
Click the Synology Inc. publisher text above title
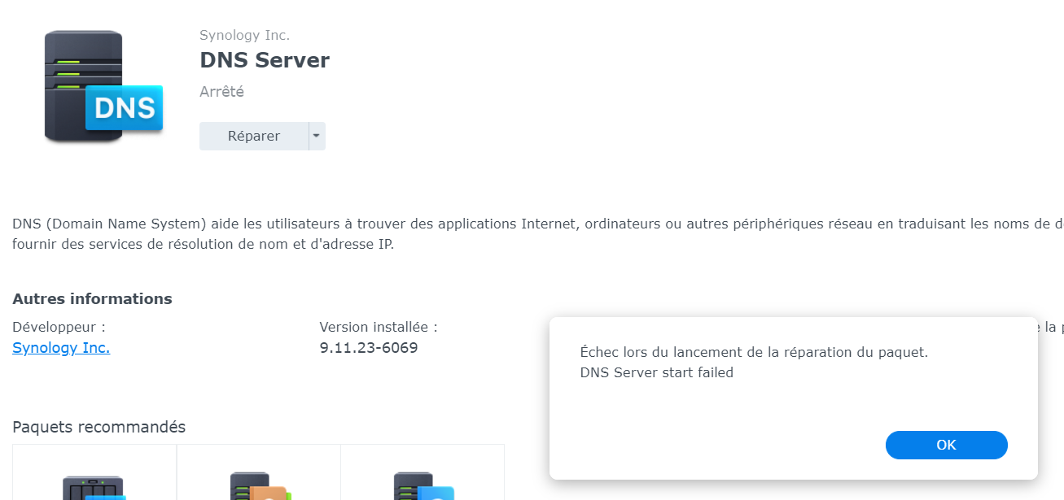(244, 35)
